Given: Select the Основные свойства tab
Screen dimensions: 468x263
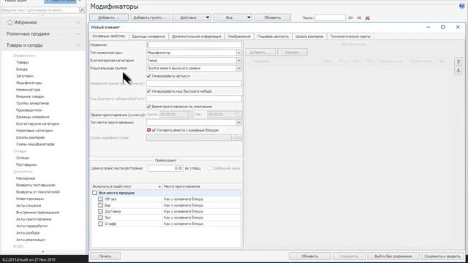Looking at the screenshot, I should (x=109, y=36).
